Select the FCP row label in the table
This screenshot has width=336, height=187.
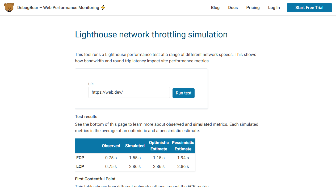point(80,158)
